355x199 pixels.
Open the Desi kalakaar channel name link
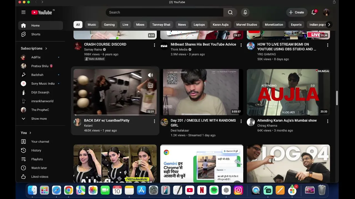(x=180, y=130)
